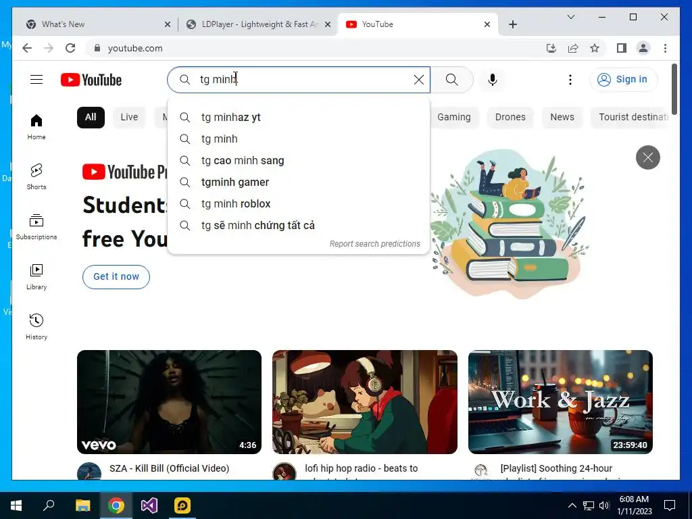Open Shorts from the sidebar
This screenshot has height=519, width=692.
click(36, 176)
